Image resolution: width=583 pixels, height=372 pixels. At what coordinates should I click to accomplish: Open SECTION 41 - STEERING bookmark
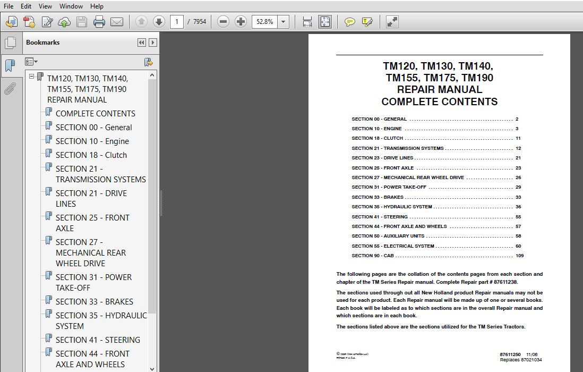[x=98, y=340]
